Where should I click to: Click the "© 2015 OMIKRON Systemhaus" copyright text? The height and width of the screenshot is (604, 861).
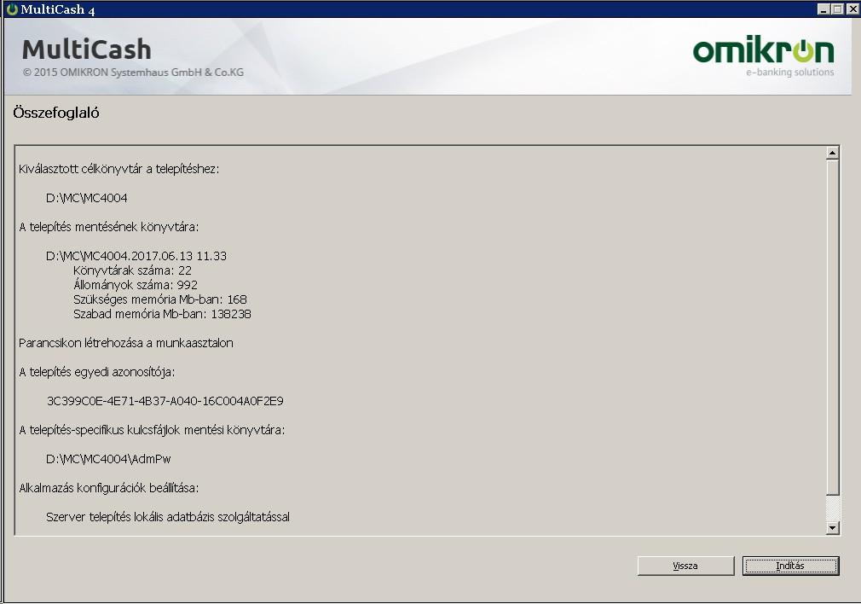(x=134, y=72)
